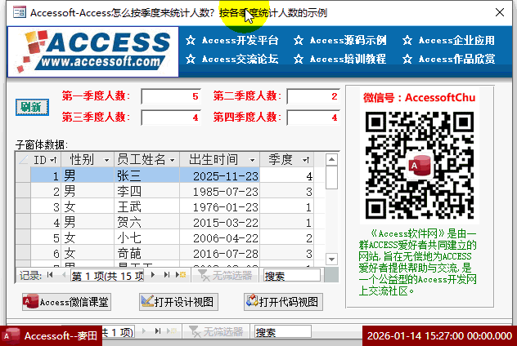Click the 刷新 refresh button
Viewport: 517px width, 346px height.
(32, 107)
